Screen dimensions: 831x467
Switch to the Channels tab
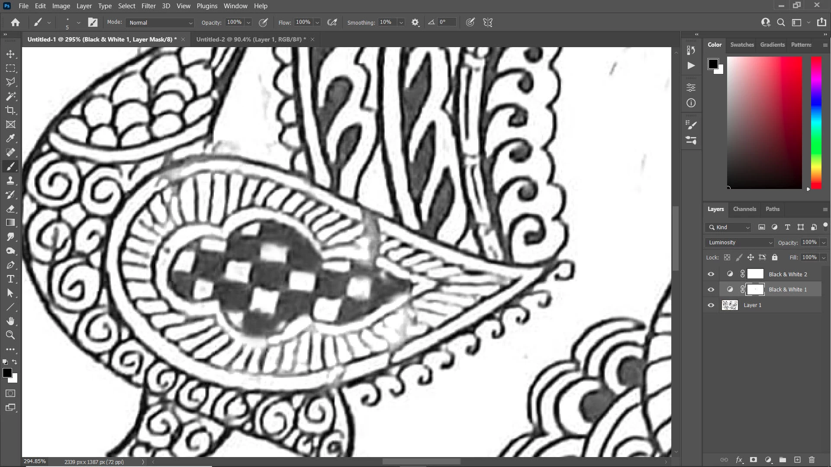pos(744,209)
